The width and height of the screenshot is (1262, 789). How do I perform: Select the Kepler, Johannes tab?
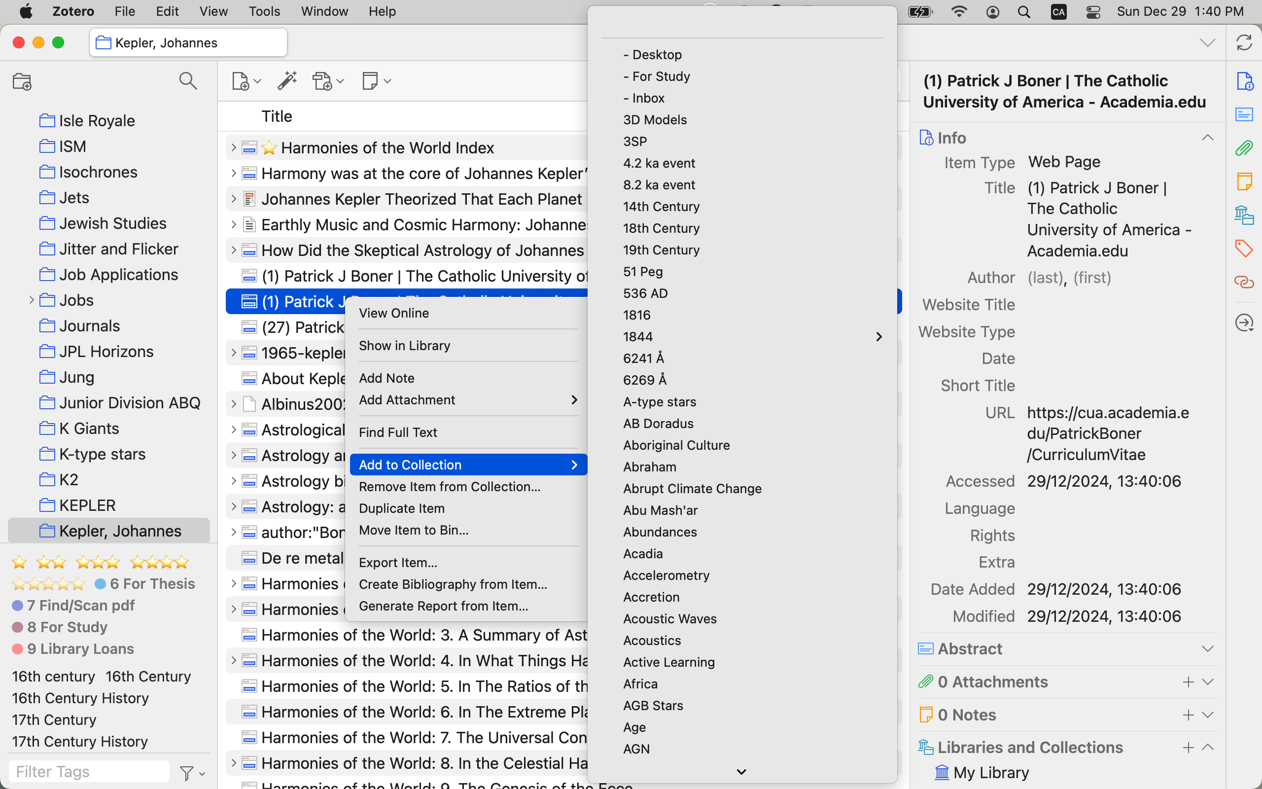pos(188,42)
